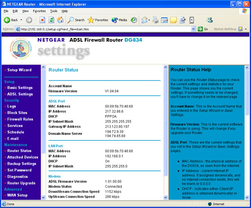The width and height of the screenshot is (251, 208).
Task: Open WAN Setup sidebar link
Action: (x=17, y=195)
